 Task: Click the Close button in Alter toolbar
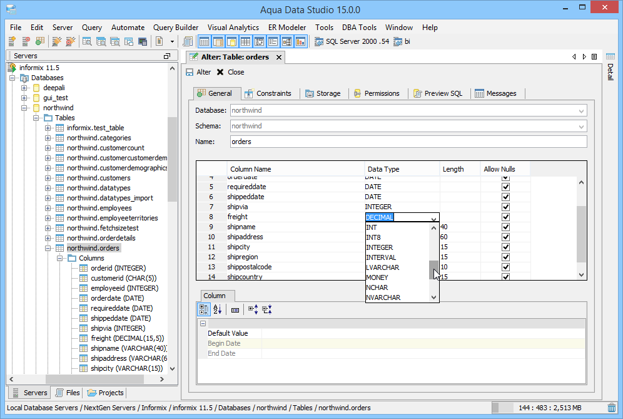[x=230, y=72]
